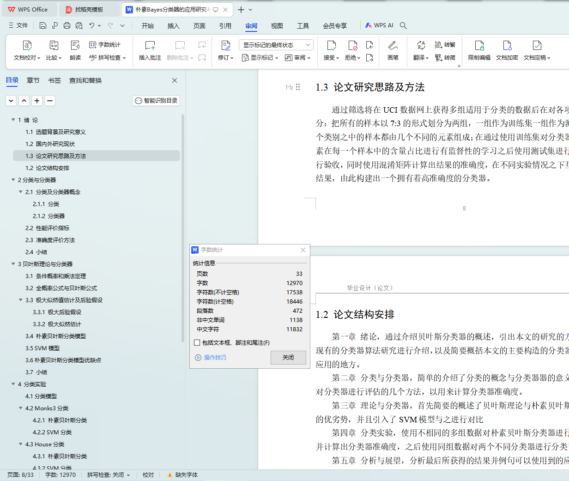
Task: Add a new heading level with plus icon in outline pane
Action: click(37, 101)
